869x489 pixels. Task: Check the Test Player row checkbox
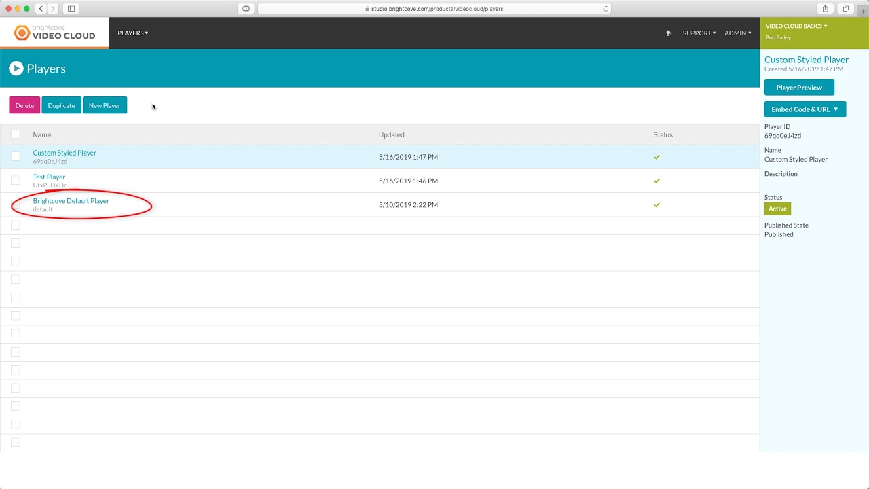(16, 180)
